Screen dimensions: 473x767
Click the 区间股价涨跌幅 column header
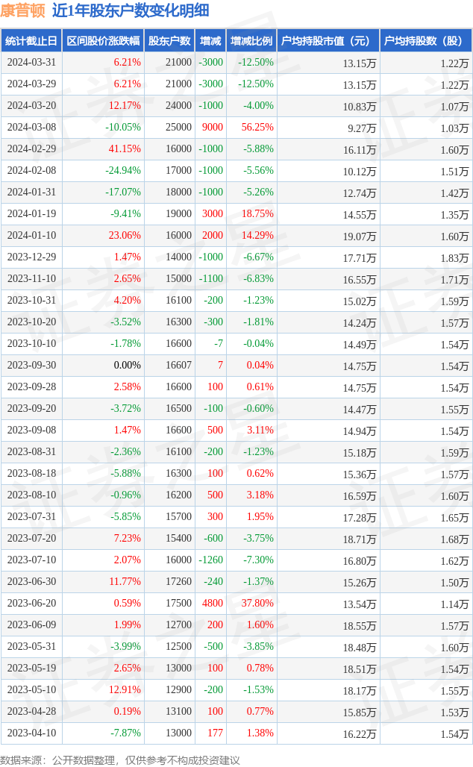[x=103, y=41]
